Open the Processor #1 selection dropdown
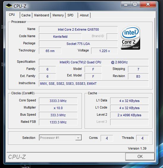 [60, 138]
